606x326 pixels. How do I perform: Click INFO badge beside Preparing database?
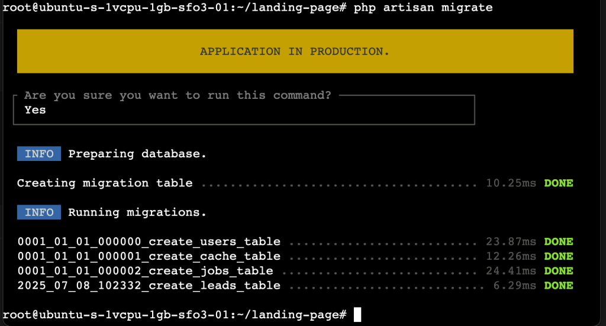click(39, 154)
